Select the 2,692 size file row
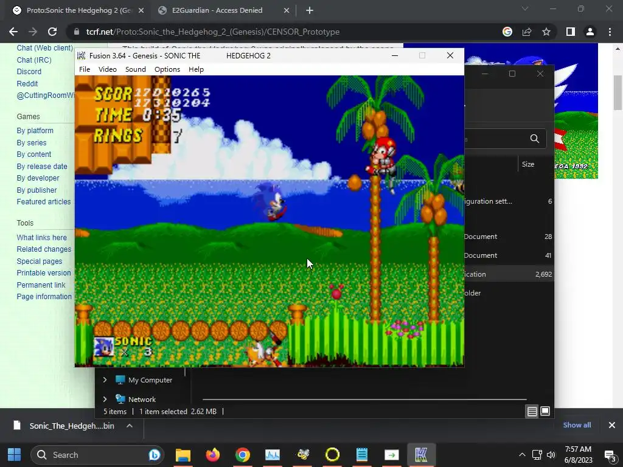 tap(509, 274)
